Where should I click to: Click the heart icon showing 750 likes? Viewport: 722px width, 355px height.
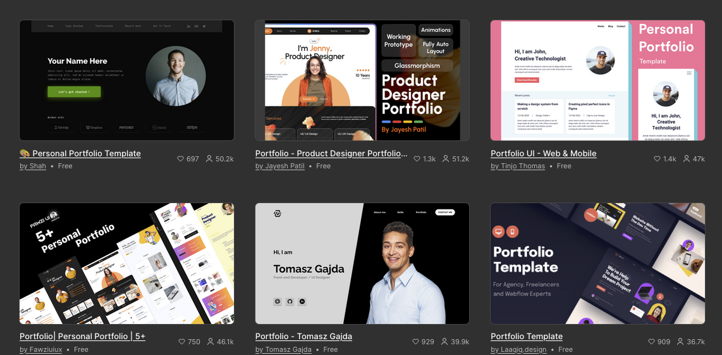tap(181, 342)
